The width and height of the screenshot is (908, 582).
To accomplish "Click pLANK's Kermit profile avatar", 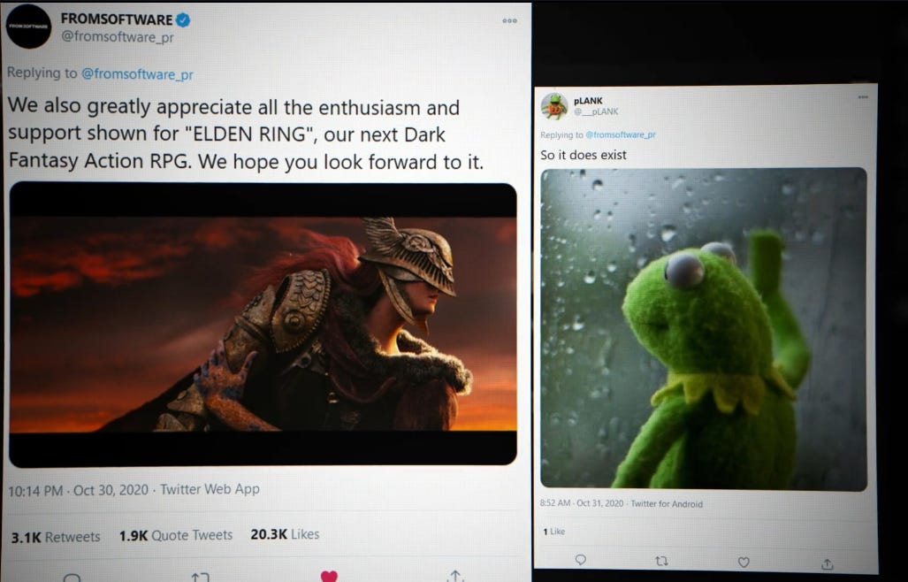I will click(554, 106).
